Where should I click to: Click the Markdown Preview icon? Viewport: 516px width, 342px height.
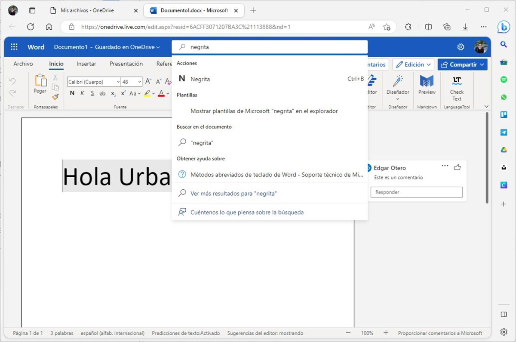pyautogui.click(x=427, y=81)
